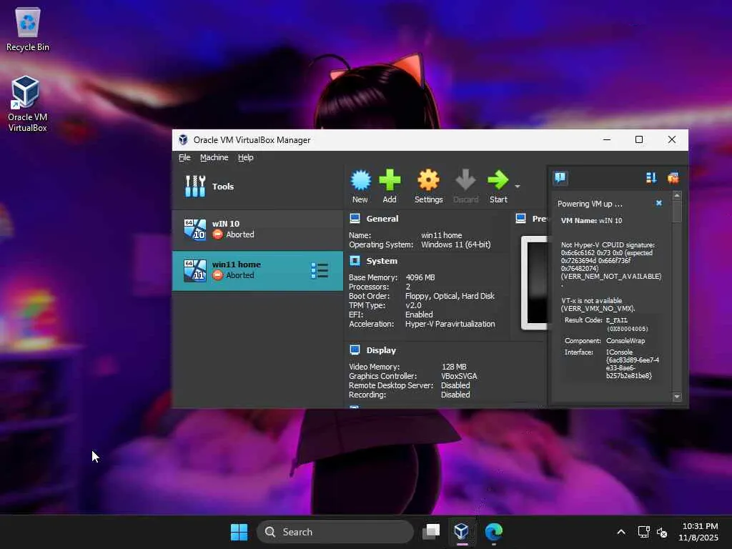732x549 pixels.
Task: Click the Windows 11 (64-bit) operating system text
Action: (x=455, y=244)
